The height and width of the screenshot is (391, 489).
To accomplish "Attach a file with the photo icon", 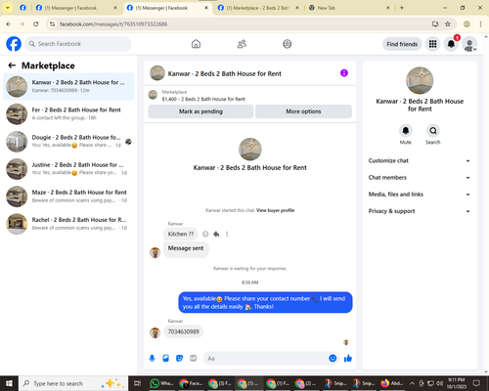I will pyautogui.click(x=165, y=359).
